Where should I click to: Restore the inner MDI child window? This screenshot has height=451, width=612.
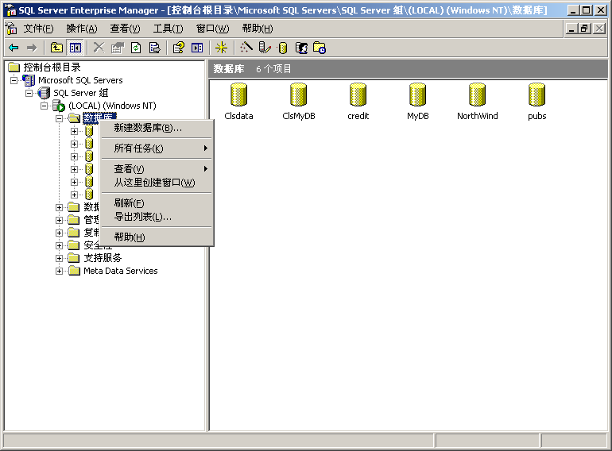(585, 29)
